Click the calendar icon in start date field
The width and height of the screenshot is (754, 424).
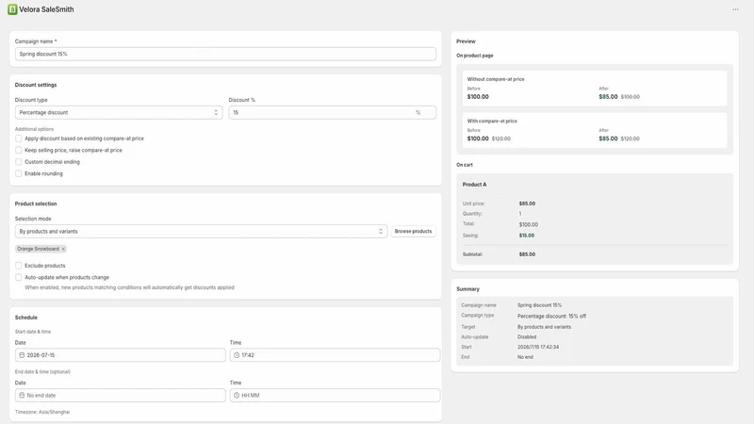coord(22,355)
